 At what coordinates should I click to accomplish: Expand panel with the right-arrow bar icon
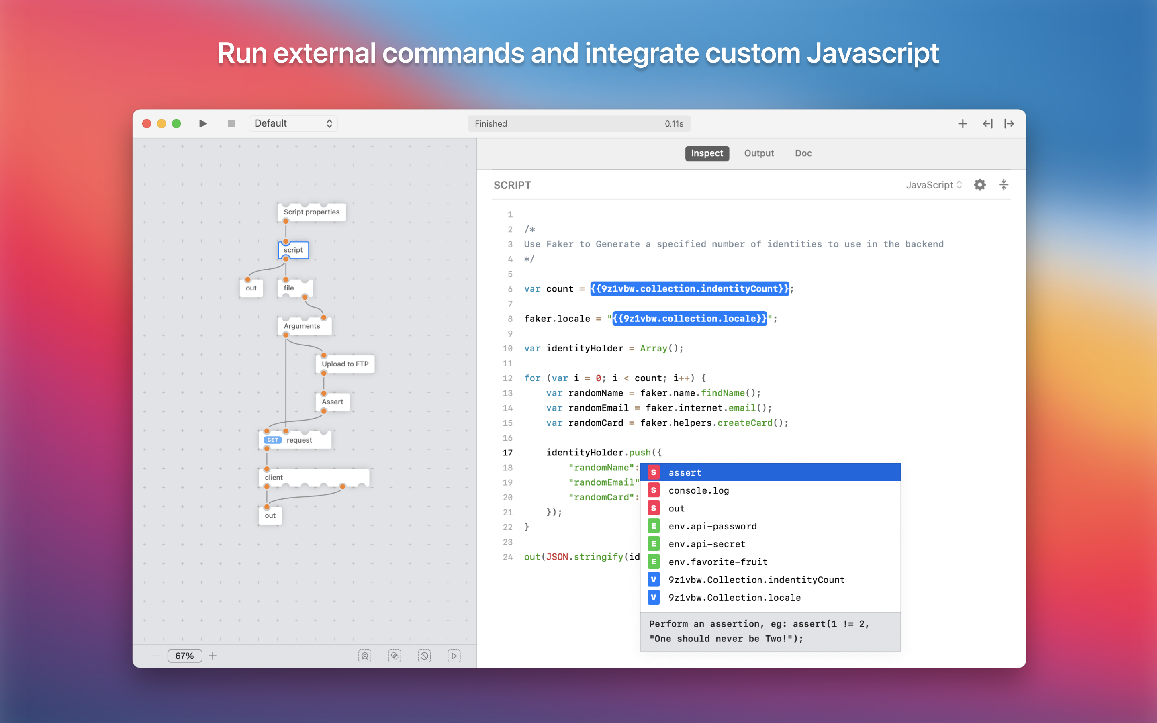(1009, 124)
